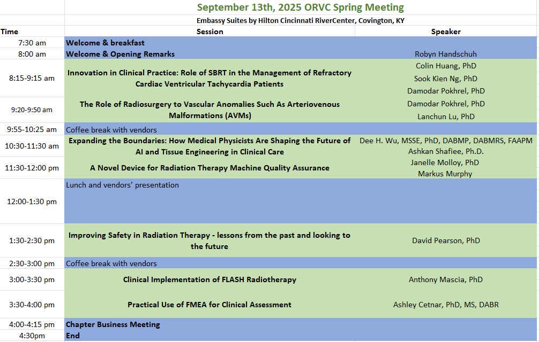Click speaker Lanchun Lu, PhD

coord(446,116)
